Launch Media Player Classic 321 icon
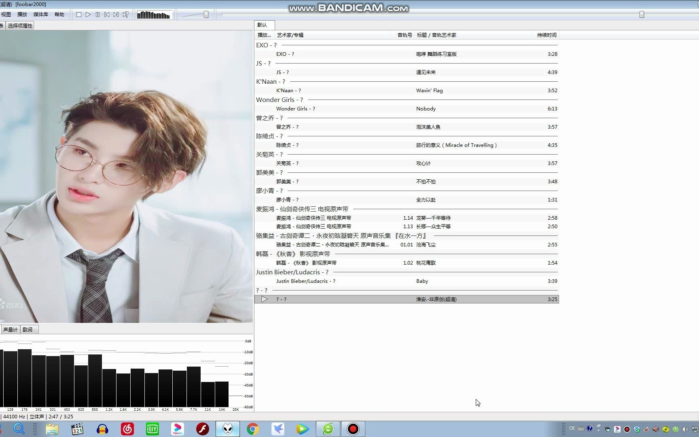This screenshot has width=699, height=437. coord(77,429)
